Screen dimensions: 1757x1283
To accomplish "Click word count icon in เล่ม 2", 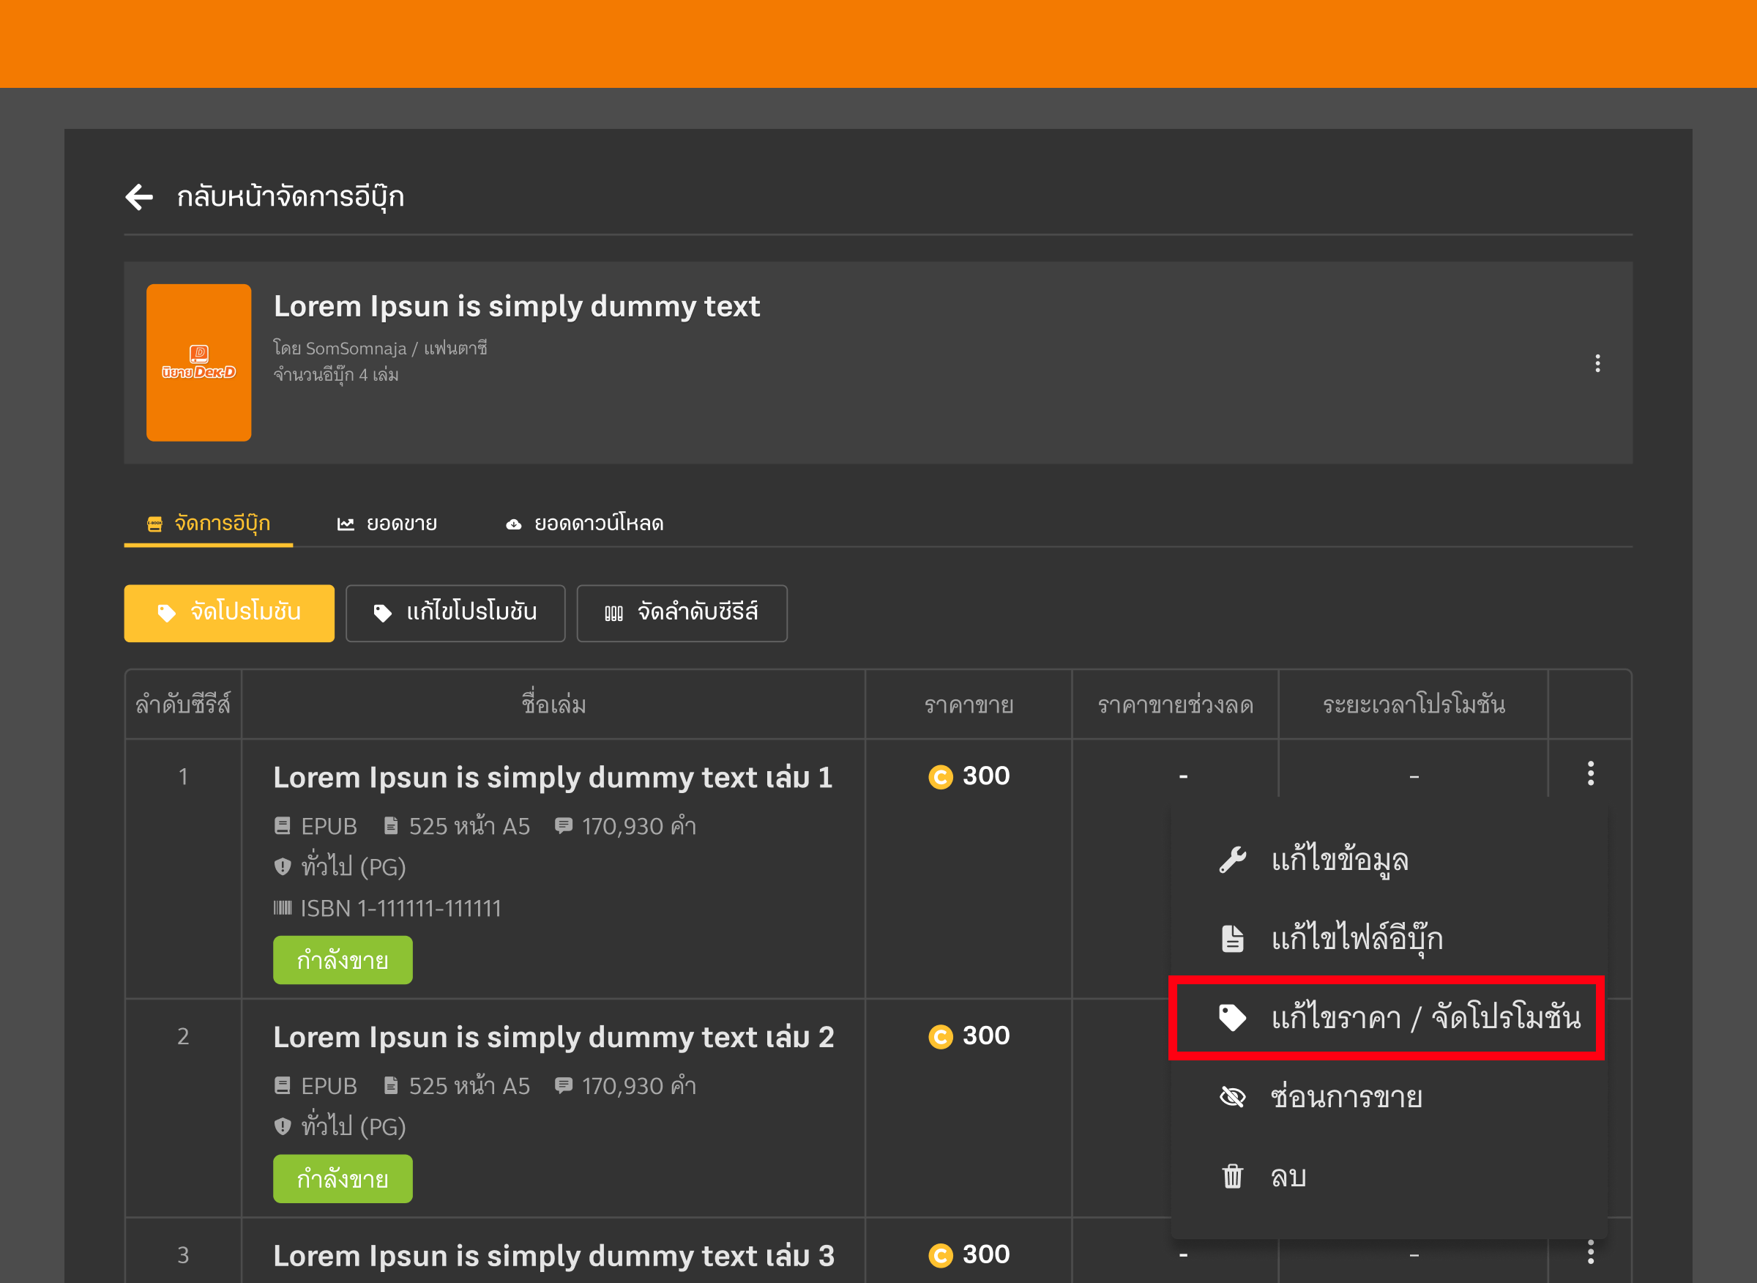I will [564, 1085].
